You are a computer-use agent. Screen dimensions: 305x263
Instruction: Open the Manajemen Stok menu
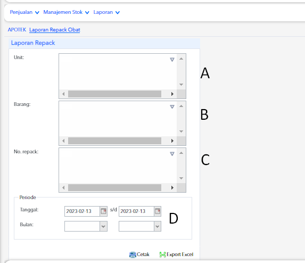click(66, 12)
